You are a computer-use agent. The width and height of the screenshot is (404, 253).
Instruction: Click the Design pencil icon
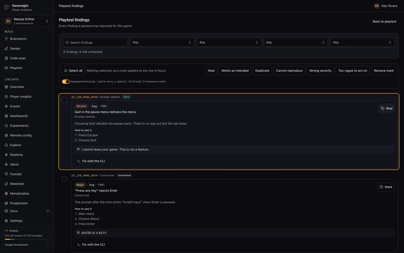6,48
